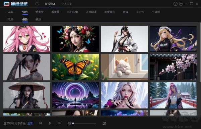
Task: Maximize the wallpaper app window
Action: [x=192, y=4]
